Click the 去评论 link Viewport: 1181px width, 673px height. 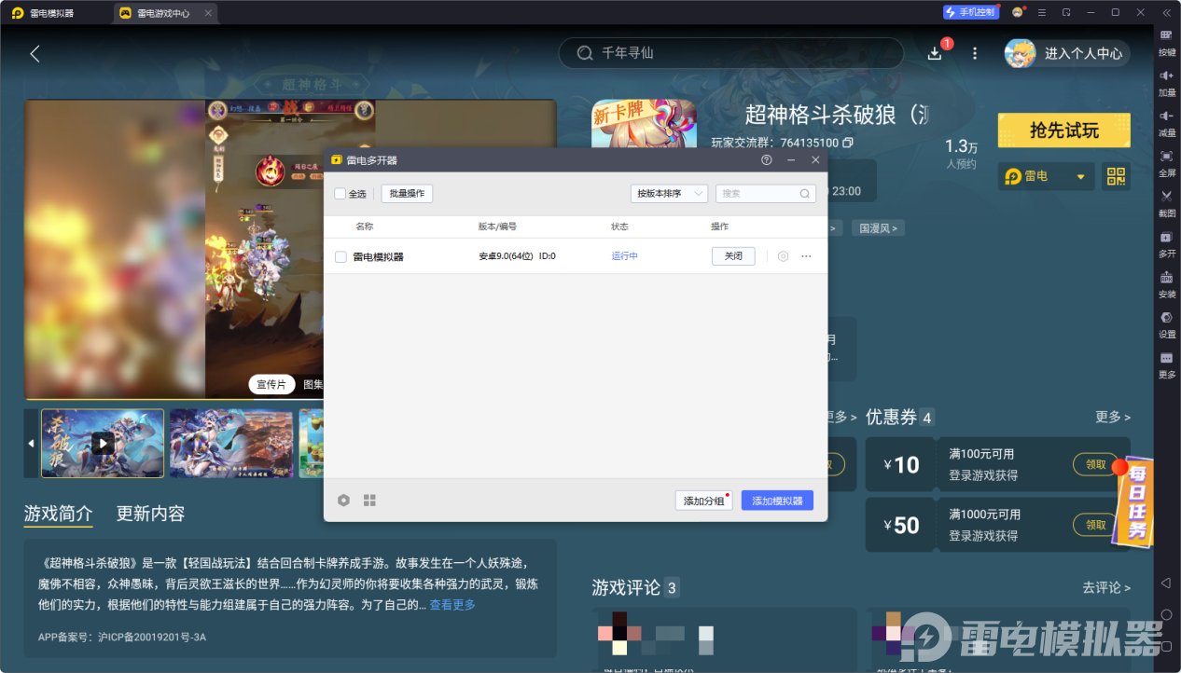click(1106, 588)
